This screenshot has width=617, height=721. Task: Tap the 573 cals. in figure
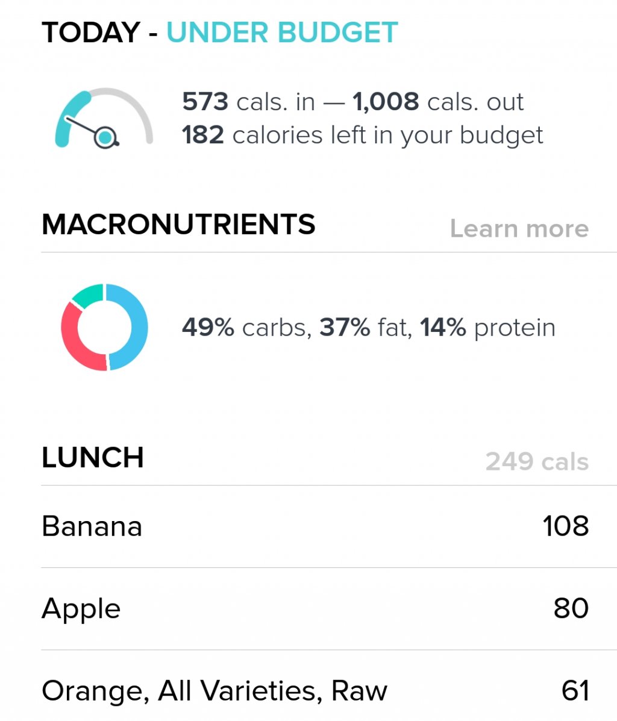tap(248, 102)
